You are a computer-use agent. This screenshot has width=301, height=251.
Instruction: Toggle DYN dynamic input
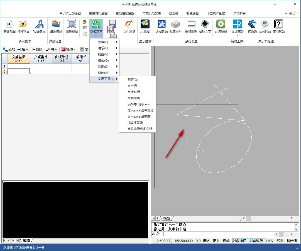tap(270, 241)
